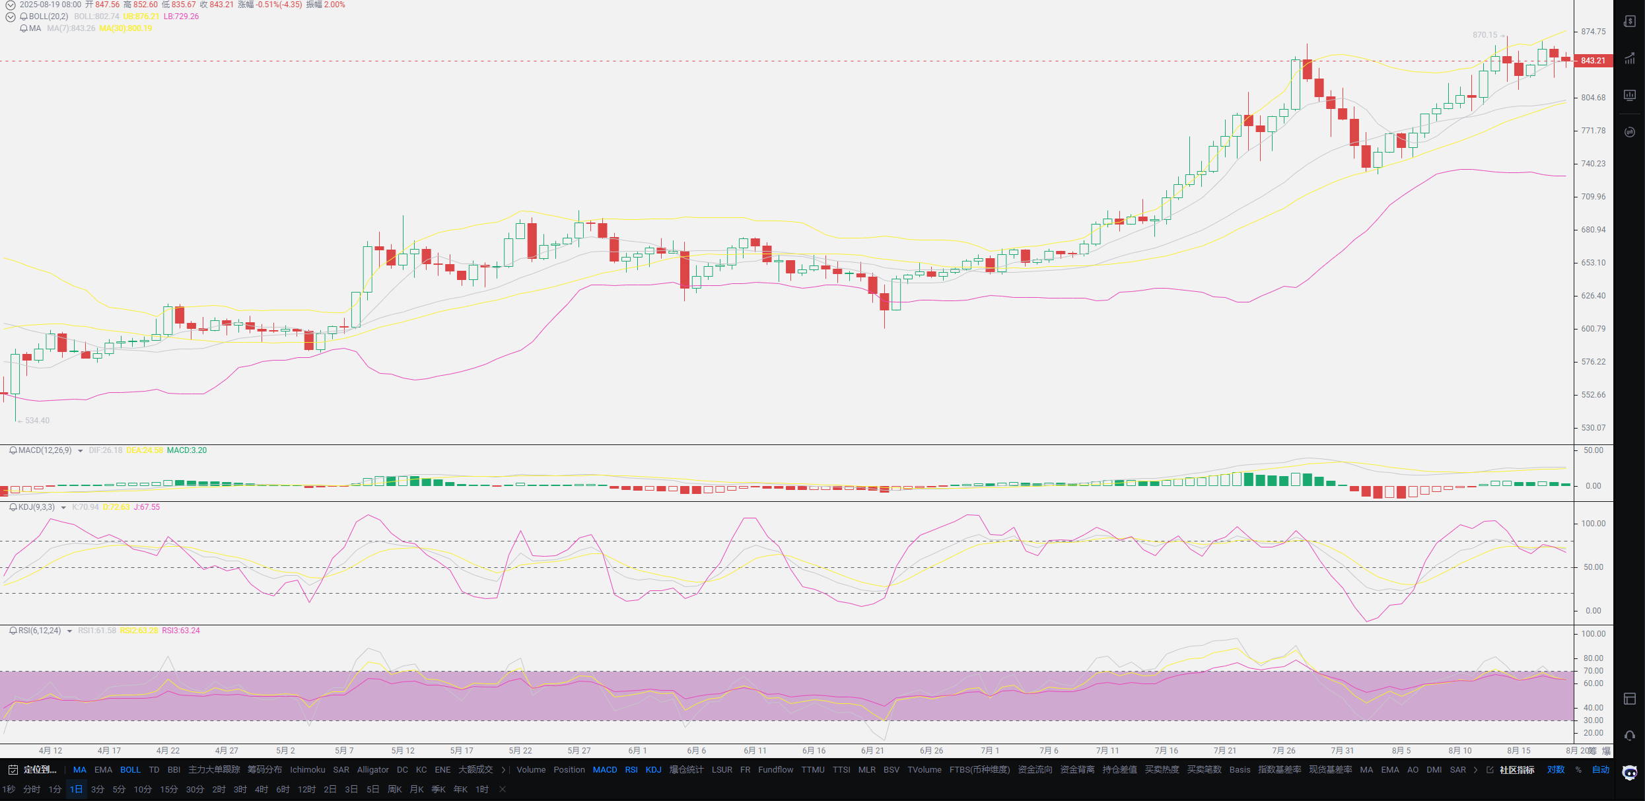Toggle the KDJ sub-chart indicator
Screen dimensions: 1645x801
[654, 770]
